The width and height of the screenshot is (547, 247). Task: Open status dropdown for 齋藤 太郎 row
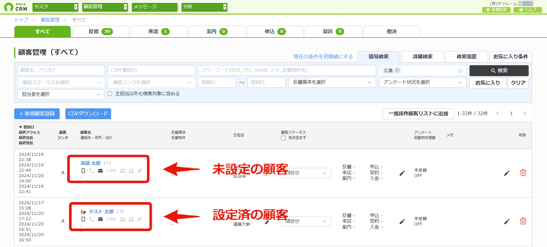point(306,173)
